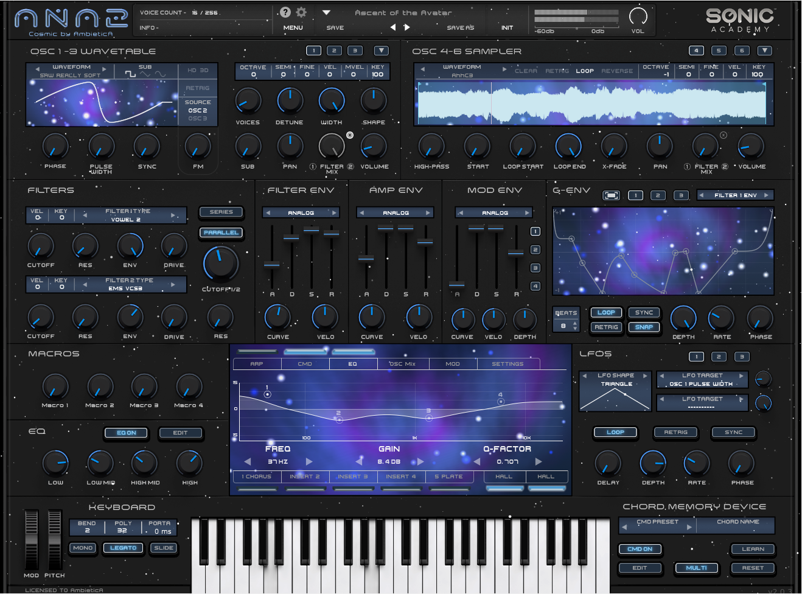Toggle EQ ON button
The height and width of the screenshot is (594, 802).
127,433
